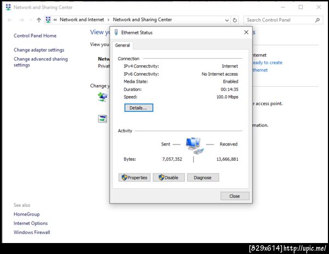Click the troubleshoot problems icon

(103, 119)
